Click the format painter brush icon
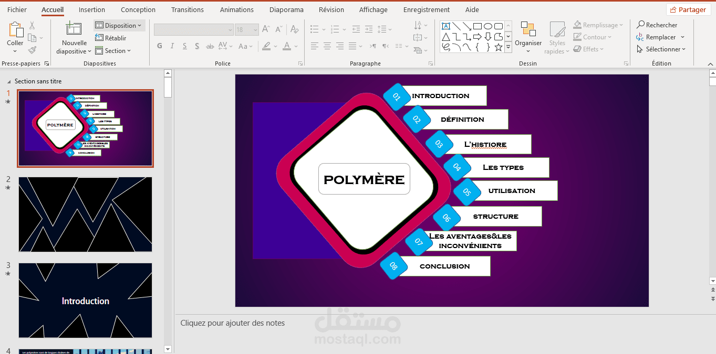This screenshot has height=354, width=716. 32,50
